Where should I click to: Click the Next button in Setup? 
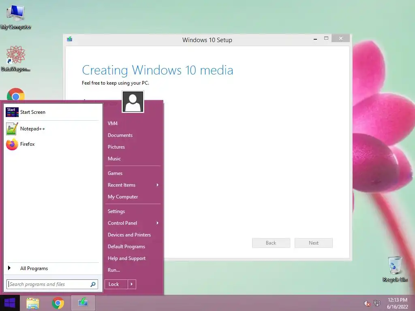click(314, 243)
